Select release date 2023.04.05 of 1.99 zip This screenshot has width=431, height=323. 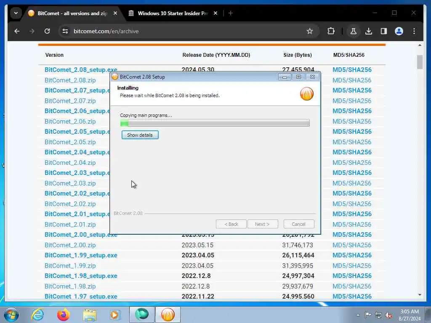point(198,266)
